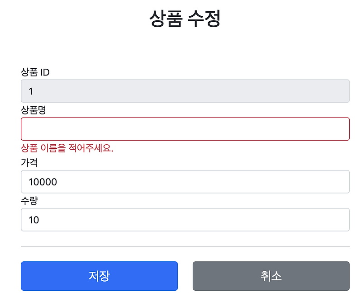Screen dimensions: 362x307
Task: Click the disabled 상품 ID field showing 1
Action: pos(185,91)
